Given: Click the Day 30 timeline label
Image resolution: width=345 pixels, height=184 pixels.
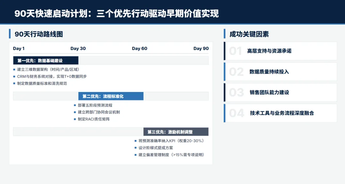Looking at the screenshot, I should [x=78, y=48].
